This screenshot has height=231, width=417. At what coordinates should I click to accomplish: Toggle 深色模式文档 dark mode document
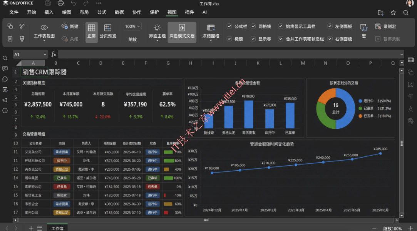182,32
